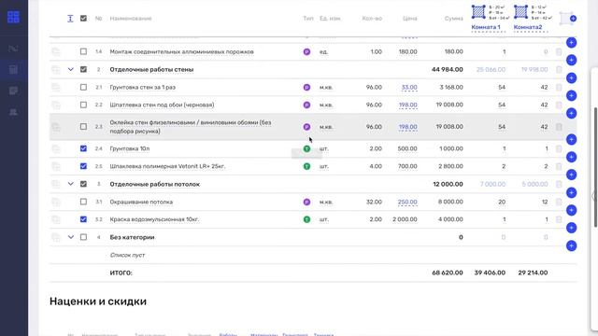This screenshot has width=598, height=336.
Task: Delete row Краска водоэмульсионная 10кг
Action: (x=559, y=219)
